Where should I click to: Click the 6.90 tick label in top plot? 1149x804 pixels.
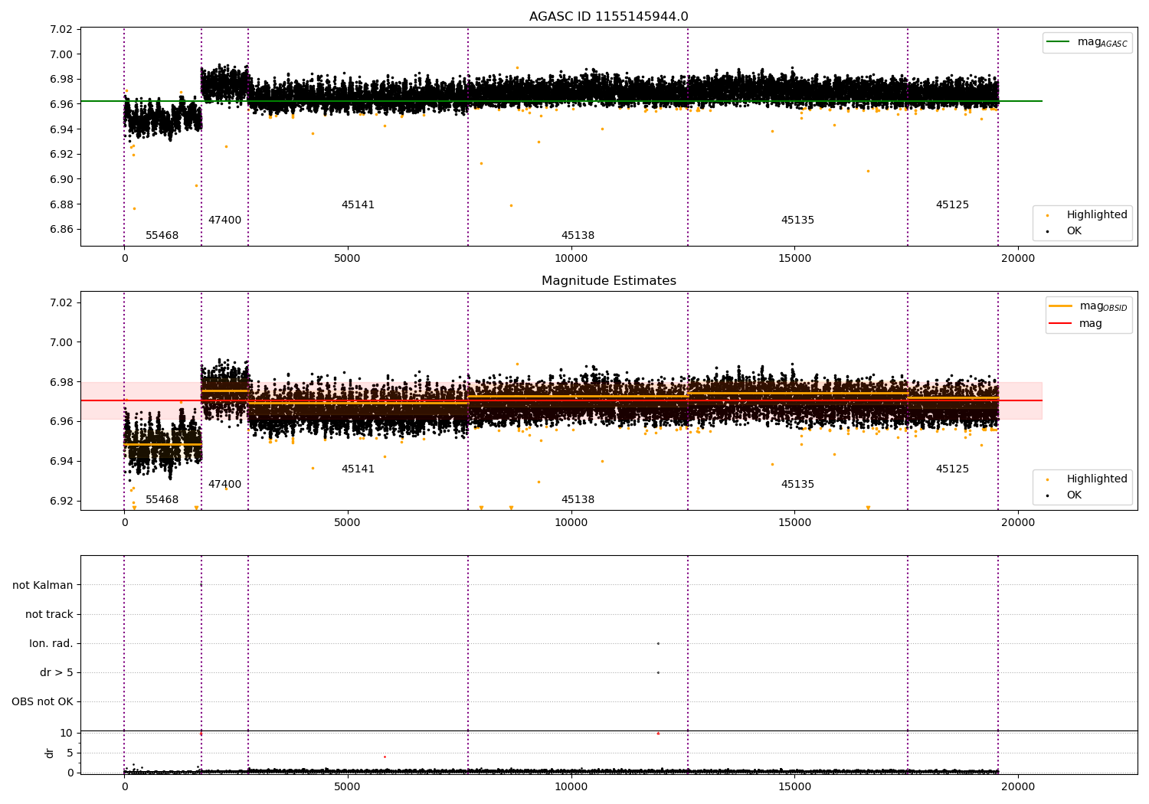(x=61, y=180)
